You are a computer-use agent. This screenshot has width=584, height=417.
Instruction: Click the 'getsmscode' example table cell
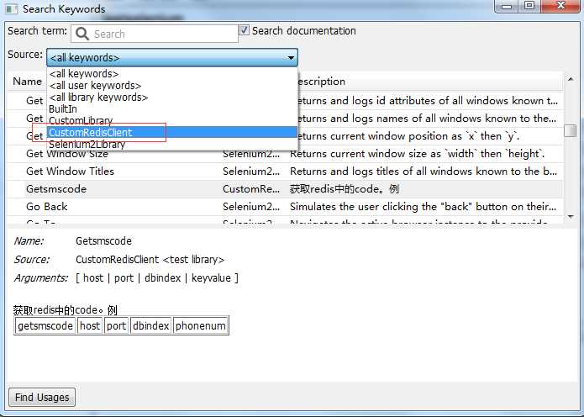click(x=45, y=325)
